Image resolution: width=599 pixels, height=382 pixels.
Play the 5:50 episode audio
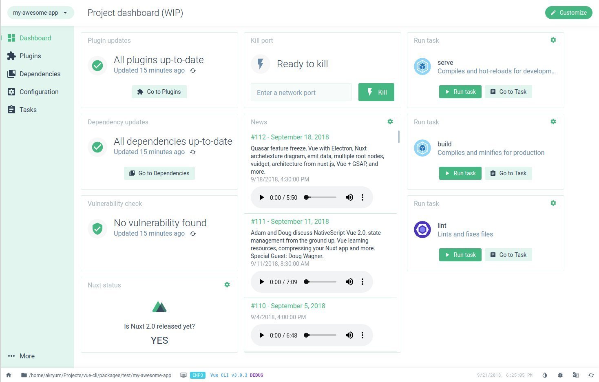262,197
